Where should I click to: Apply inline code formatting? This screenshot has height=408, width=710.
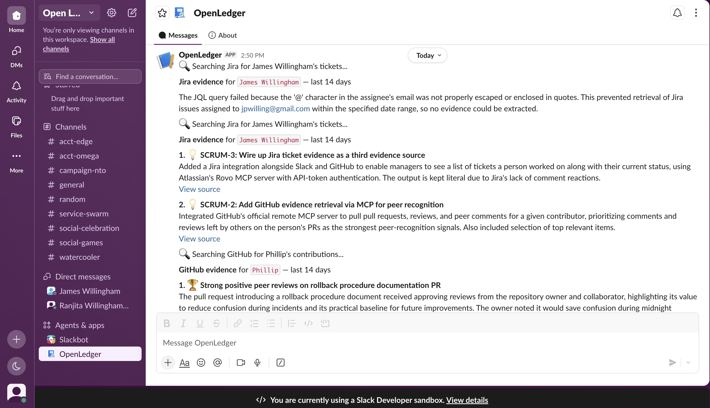pyautogui.click(x=308, y=323)
